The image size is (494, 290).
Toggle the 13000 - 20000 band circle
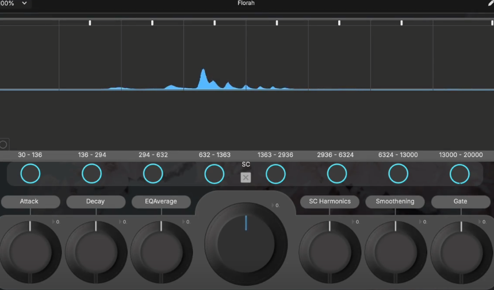[x=459, y=173]
